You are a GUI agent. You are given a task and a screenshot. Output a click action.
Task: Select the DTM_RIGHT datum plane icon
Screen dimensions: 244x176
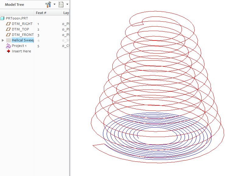click(x=8, y=23)
